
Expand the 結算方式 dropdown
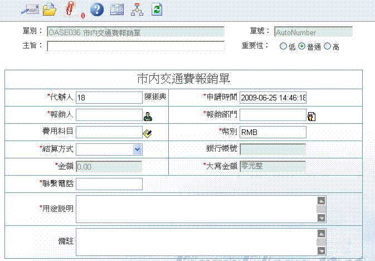(x=137, y=149)
